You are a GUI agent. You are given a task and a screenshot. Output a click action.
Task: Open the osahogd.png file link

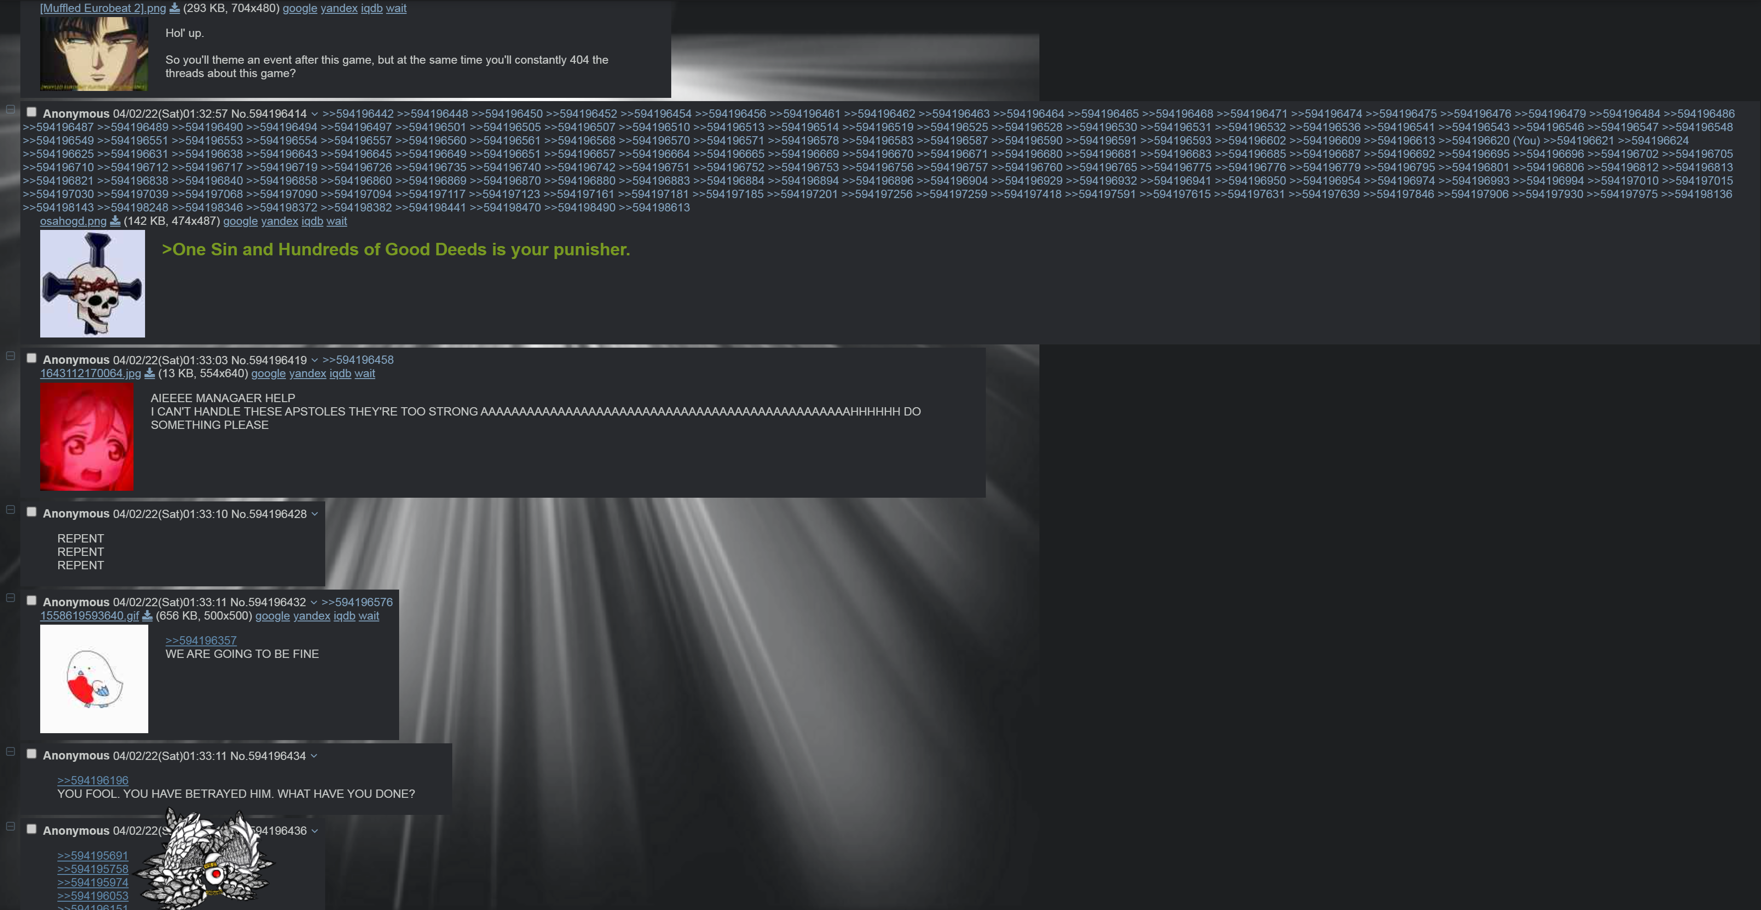click(73, 221)
